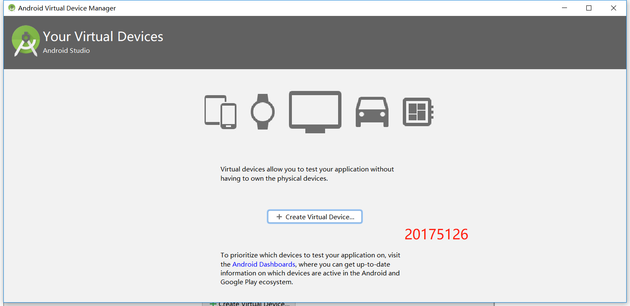Click the 'Android Studio' subtitle text
The height and width of the screenshot is (306, 630).
click(66, 51)
